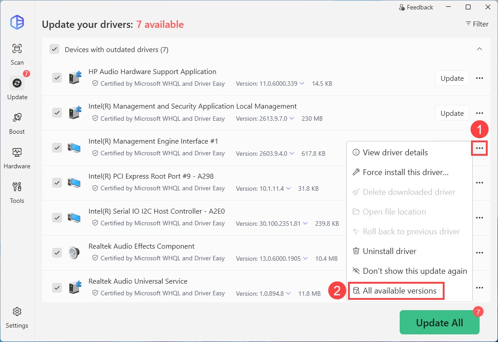This screenshot has height=342, width=498.
Task: Select Uninstall driver from context menu
Action: pyautogui.click(x=410, y=251)
